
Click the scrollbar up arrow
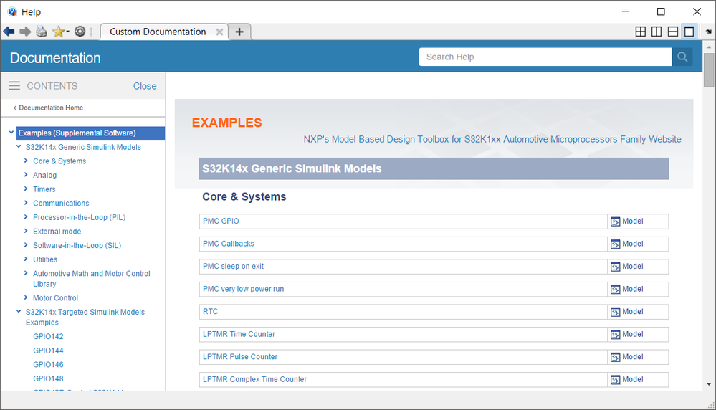(x=709, y=47)
